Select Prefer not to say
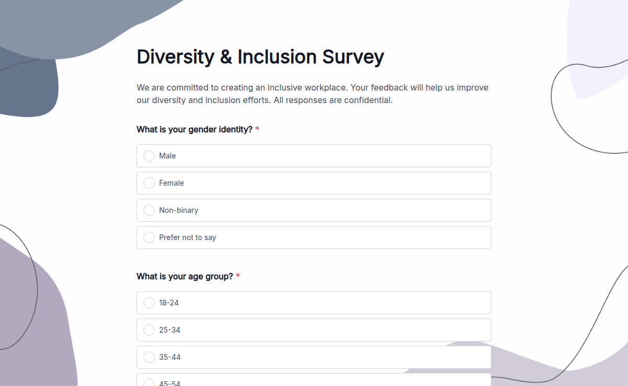 pyautogui.click(x=149, y=237)
